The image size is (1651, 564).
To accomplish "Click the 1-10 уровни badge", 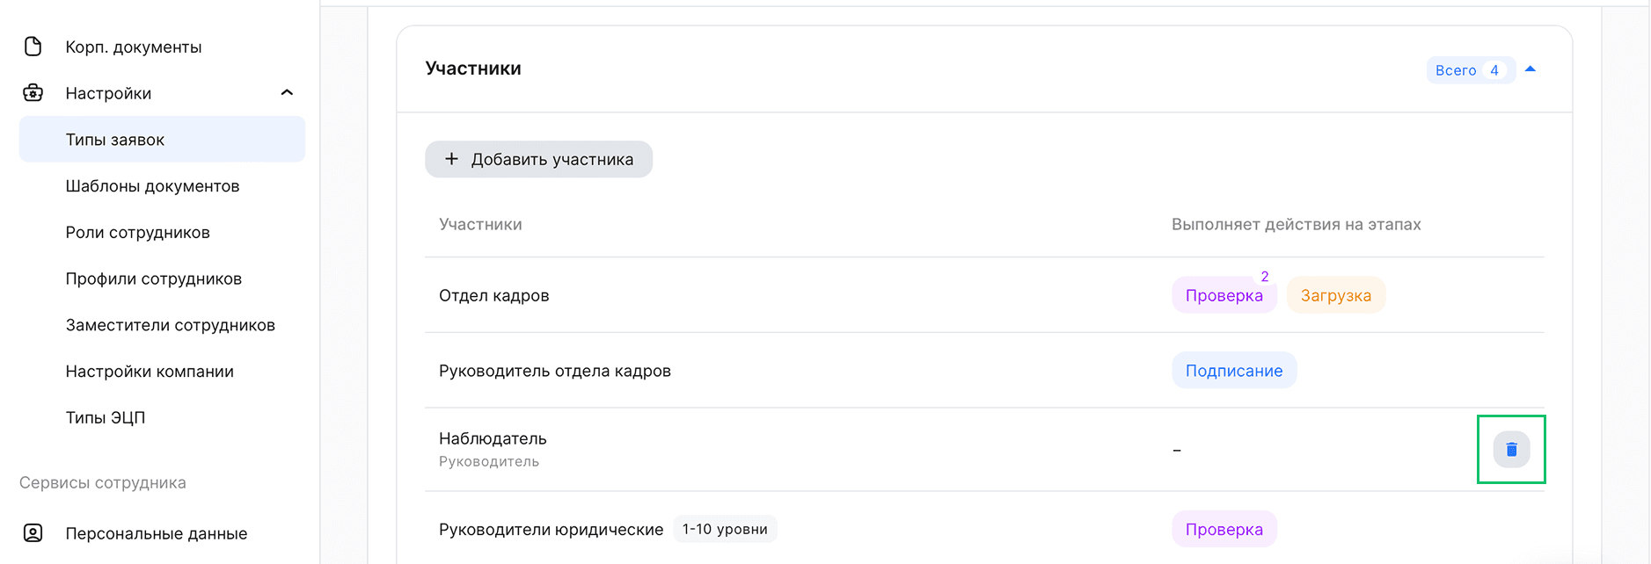I will [725, 530].
